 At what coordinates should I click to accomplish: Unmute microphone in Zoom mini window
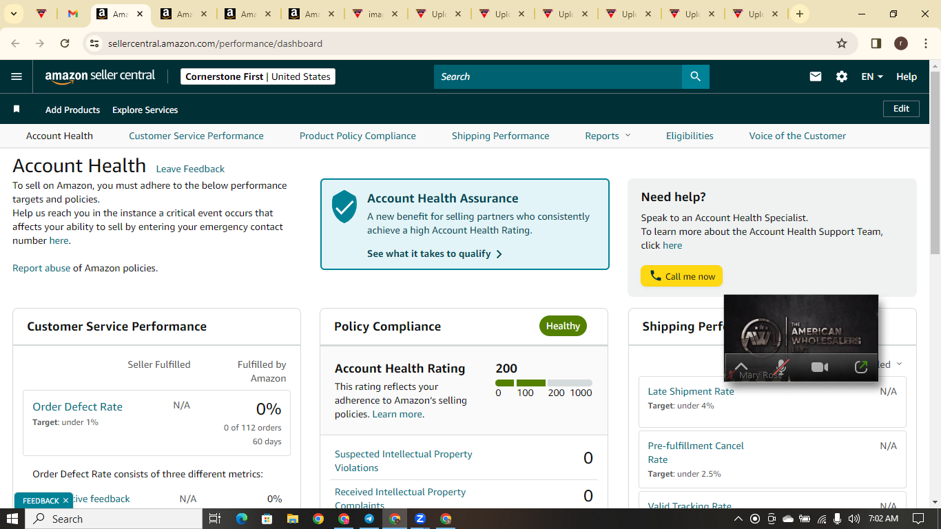click(x=781, y=367)
